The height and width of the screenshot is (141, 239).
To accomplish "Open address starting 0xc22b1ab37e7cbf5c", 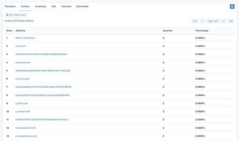I will 41,54.
